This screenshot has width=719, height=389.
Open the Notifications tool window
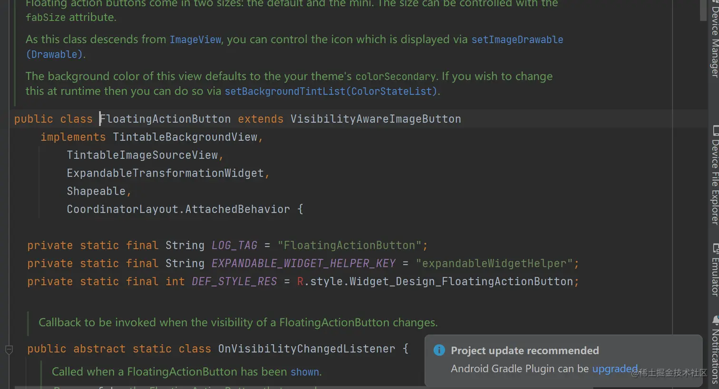714,350
